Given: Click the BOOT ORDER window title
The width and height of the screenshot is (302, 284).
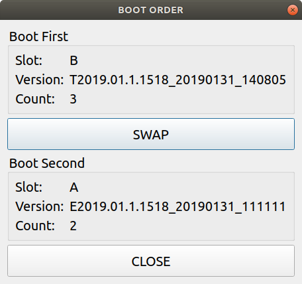Looking at the screenshot, I should coord(151,10).
